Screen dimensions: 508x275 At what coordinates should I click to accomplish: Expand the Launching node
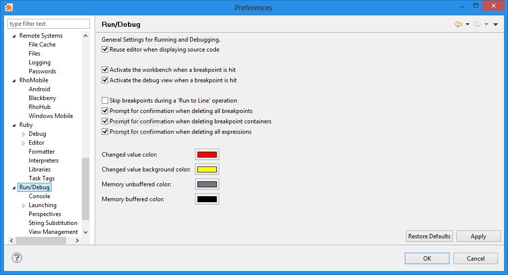(23, 206)
